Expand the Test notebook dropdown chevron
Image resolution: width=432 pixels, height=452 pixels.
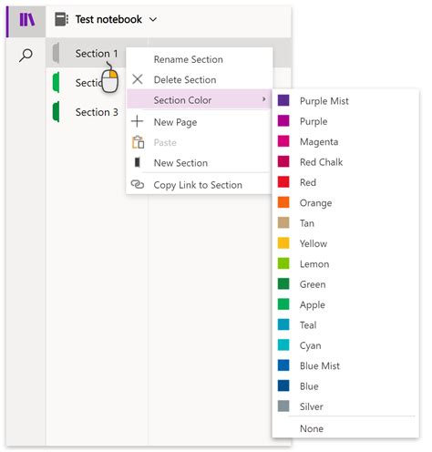coord(153,20)
